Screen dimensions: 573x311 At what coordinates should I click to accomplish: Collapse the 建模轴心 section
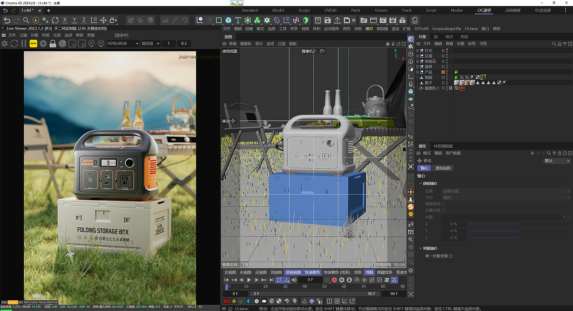tap(420, 183)
